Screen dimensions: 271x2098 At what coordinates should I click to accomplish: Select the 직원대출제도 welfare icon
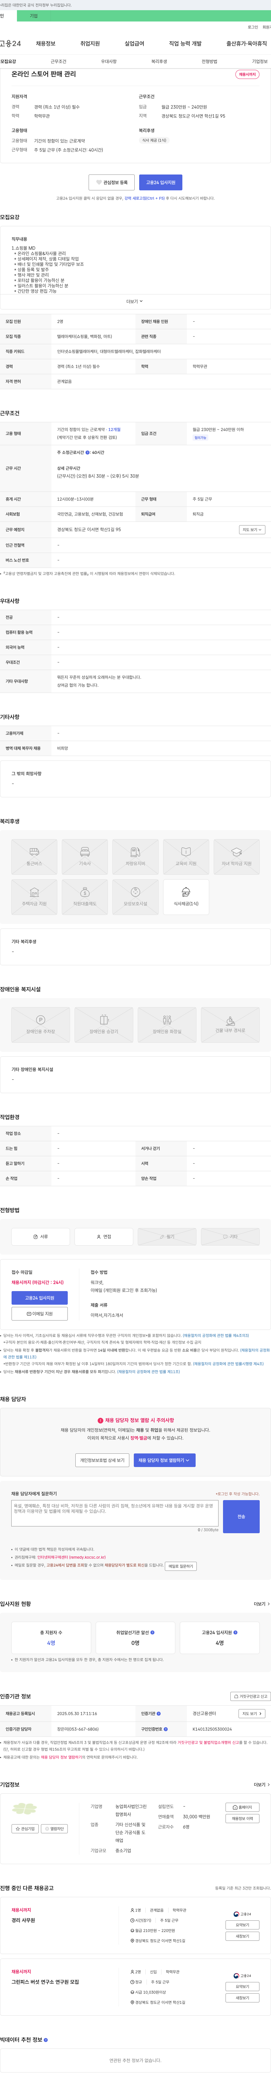85,897
